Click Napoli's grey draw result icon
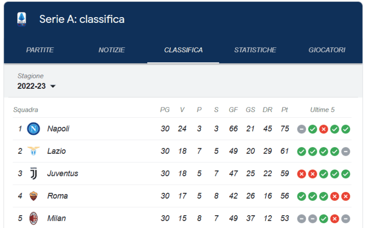 point(301,129)
